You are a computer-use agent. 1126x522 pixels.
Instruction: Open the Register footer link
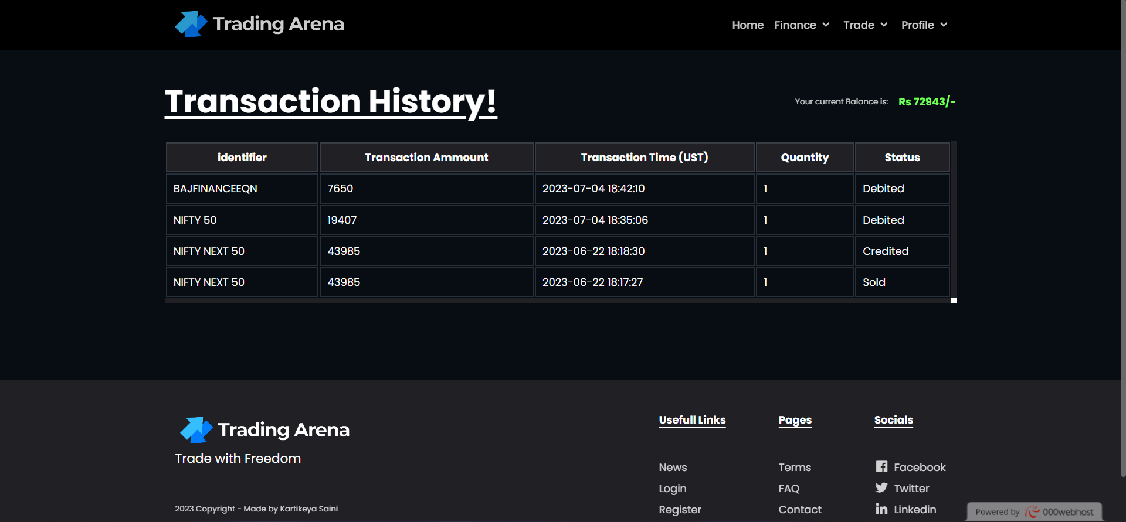tap(680, 509)
